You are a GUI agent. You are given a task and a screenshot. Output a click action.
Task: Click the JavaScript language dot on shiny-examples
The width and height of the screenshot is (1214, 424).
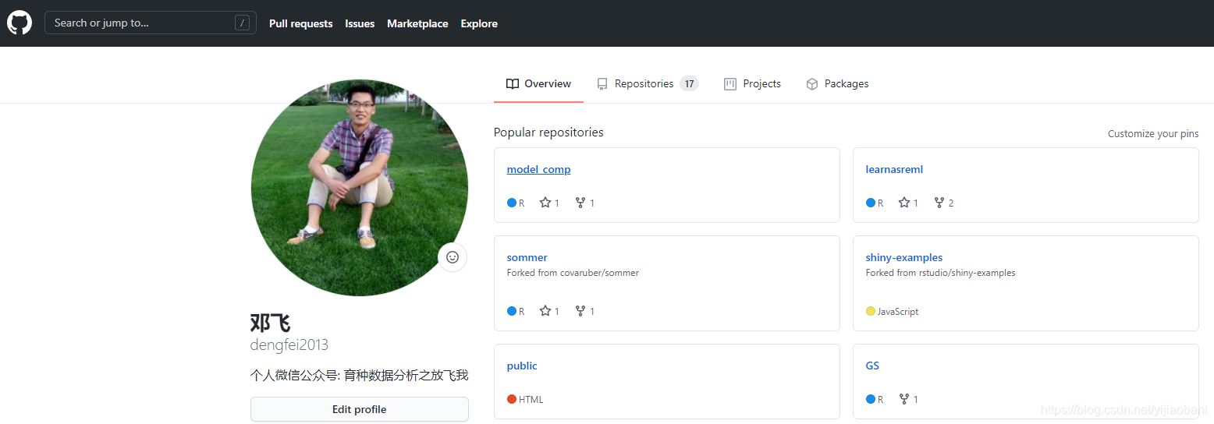[871, 311]
